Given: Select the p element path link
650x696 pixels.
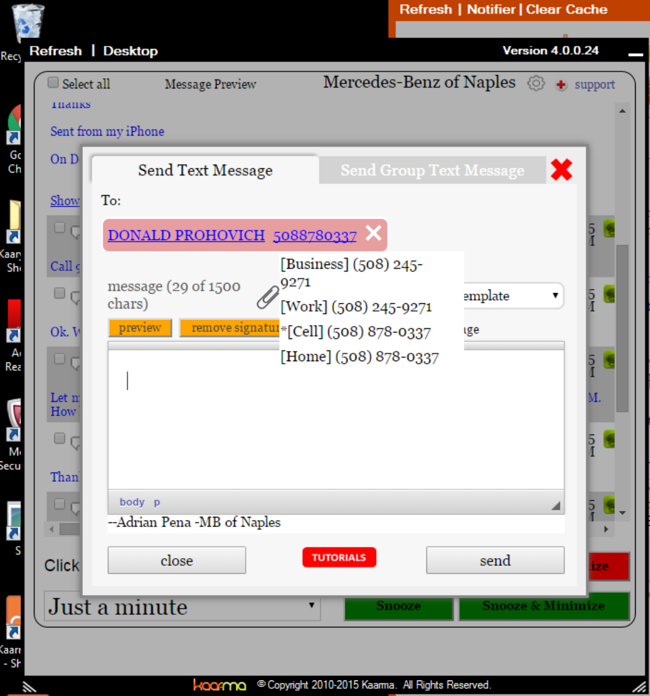Looking at the screenshot, I should pyautogui.click(x=157, y=503).
